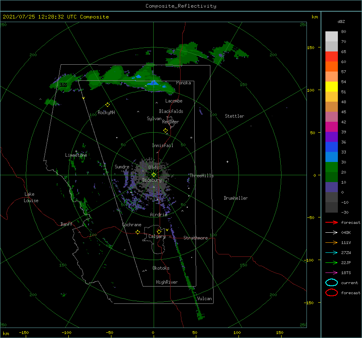Pick the yellow 51-54 dBZ swatch
The width and height of the screenshot is (362, 338).
[331, 86]
